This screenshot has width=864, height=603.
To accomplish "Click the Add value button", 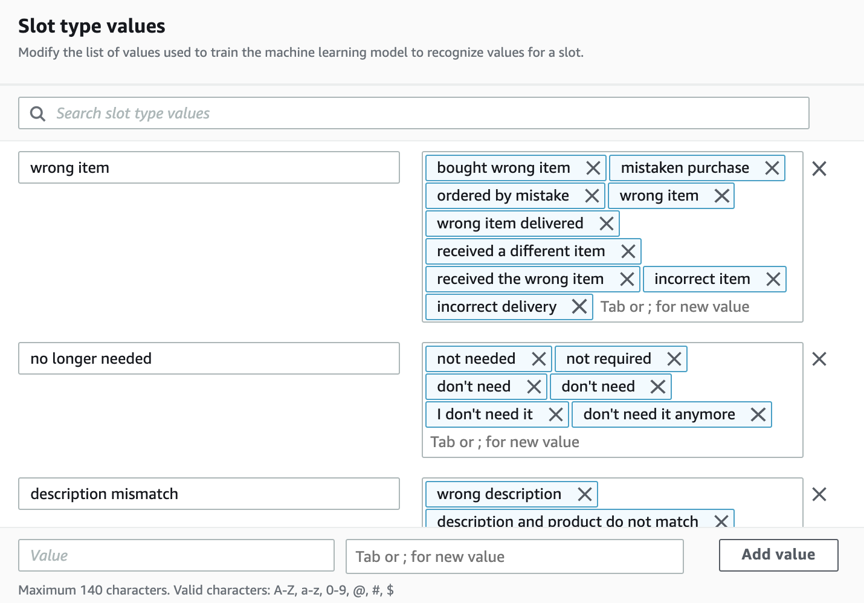I will (x=778, y=555).
